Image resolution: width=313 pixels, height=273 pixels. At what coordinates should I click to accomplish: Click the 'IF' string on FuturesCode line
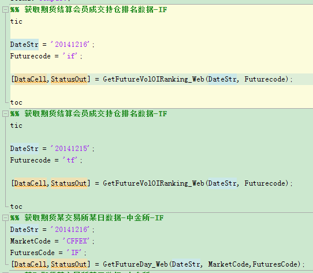point(74,253)
